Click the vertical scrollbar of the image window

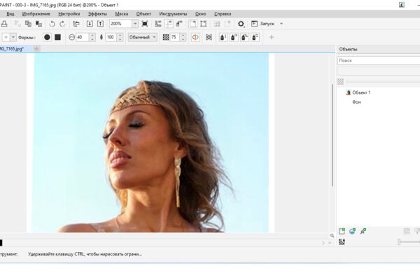(332, 135)
